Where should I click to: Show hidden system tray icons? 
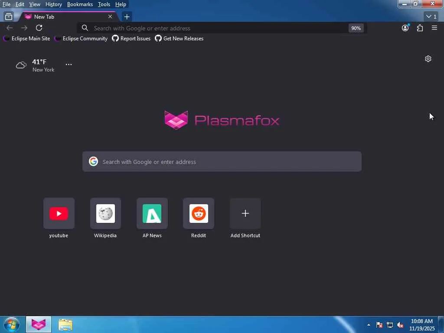point(369,325)
